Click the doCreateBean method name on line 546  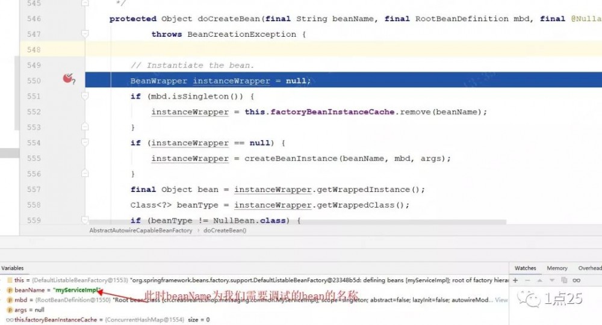[x=228, y=19]
